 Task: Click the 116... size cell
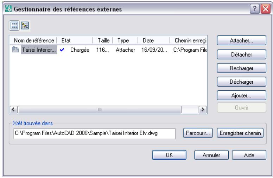click(x=102, y=50)
